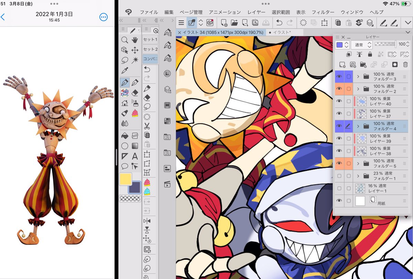Click the Open file folder icon
The image size is (413, 279).
click(234, 23)
